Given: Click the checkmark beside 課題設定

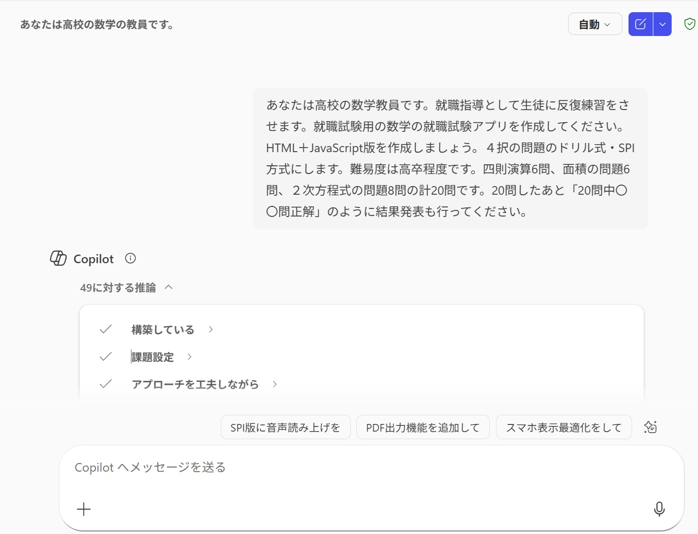Looking at the screenshot, I should (105, 356).
